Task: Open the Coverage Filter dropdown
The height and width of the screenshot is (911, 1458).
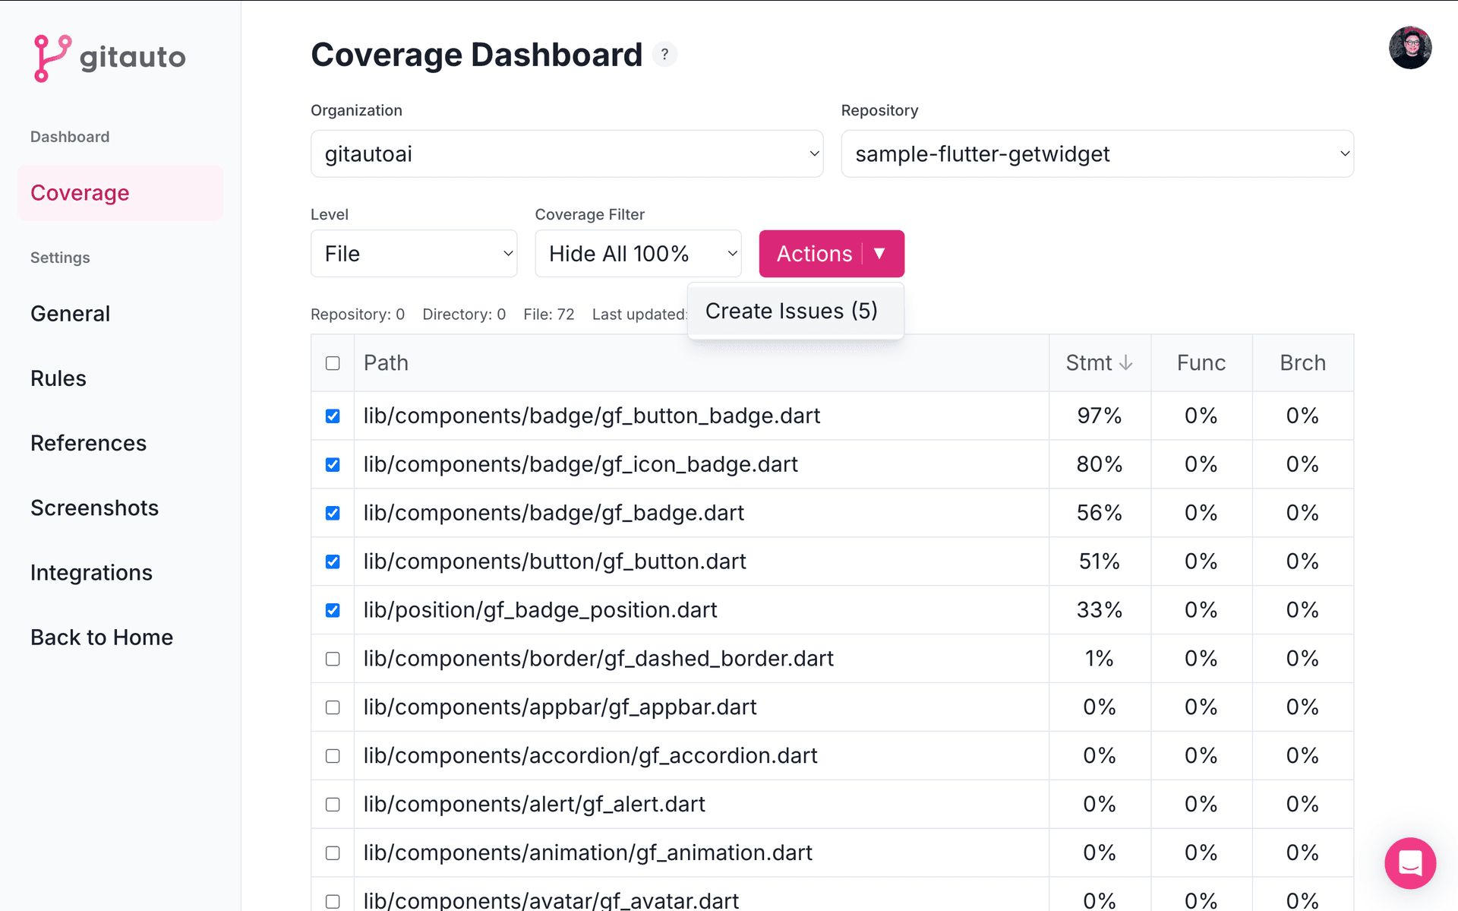Action: point(638,253)
